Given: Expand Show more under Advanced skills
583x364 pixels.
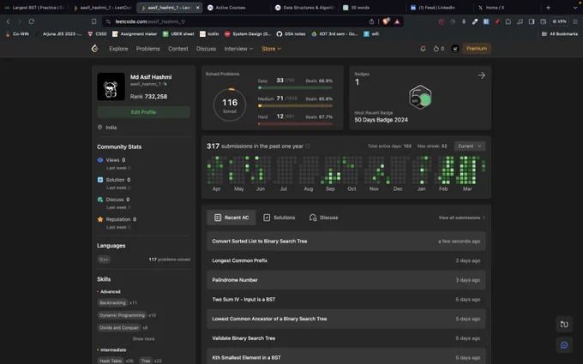Looking at the screenshot, I should (143, 339).
